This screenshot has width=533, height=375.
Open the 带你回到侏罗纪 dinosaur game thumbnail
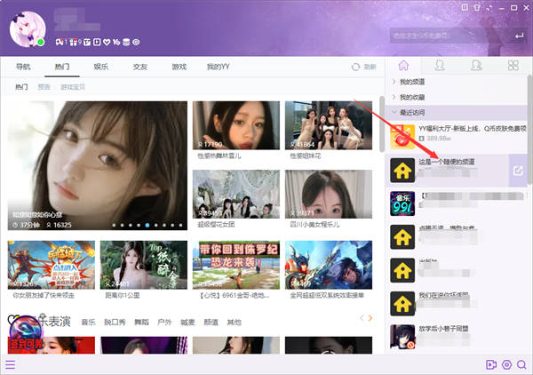[236, 265]
